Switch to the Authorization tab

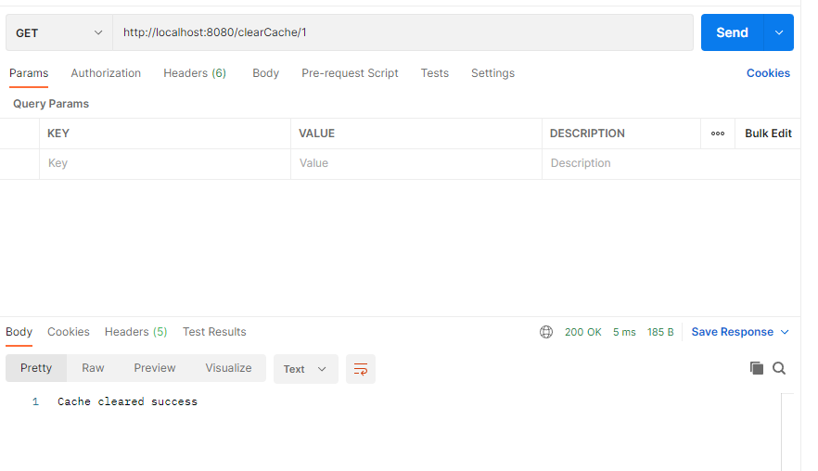[x=106, y=73]
